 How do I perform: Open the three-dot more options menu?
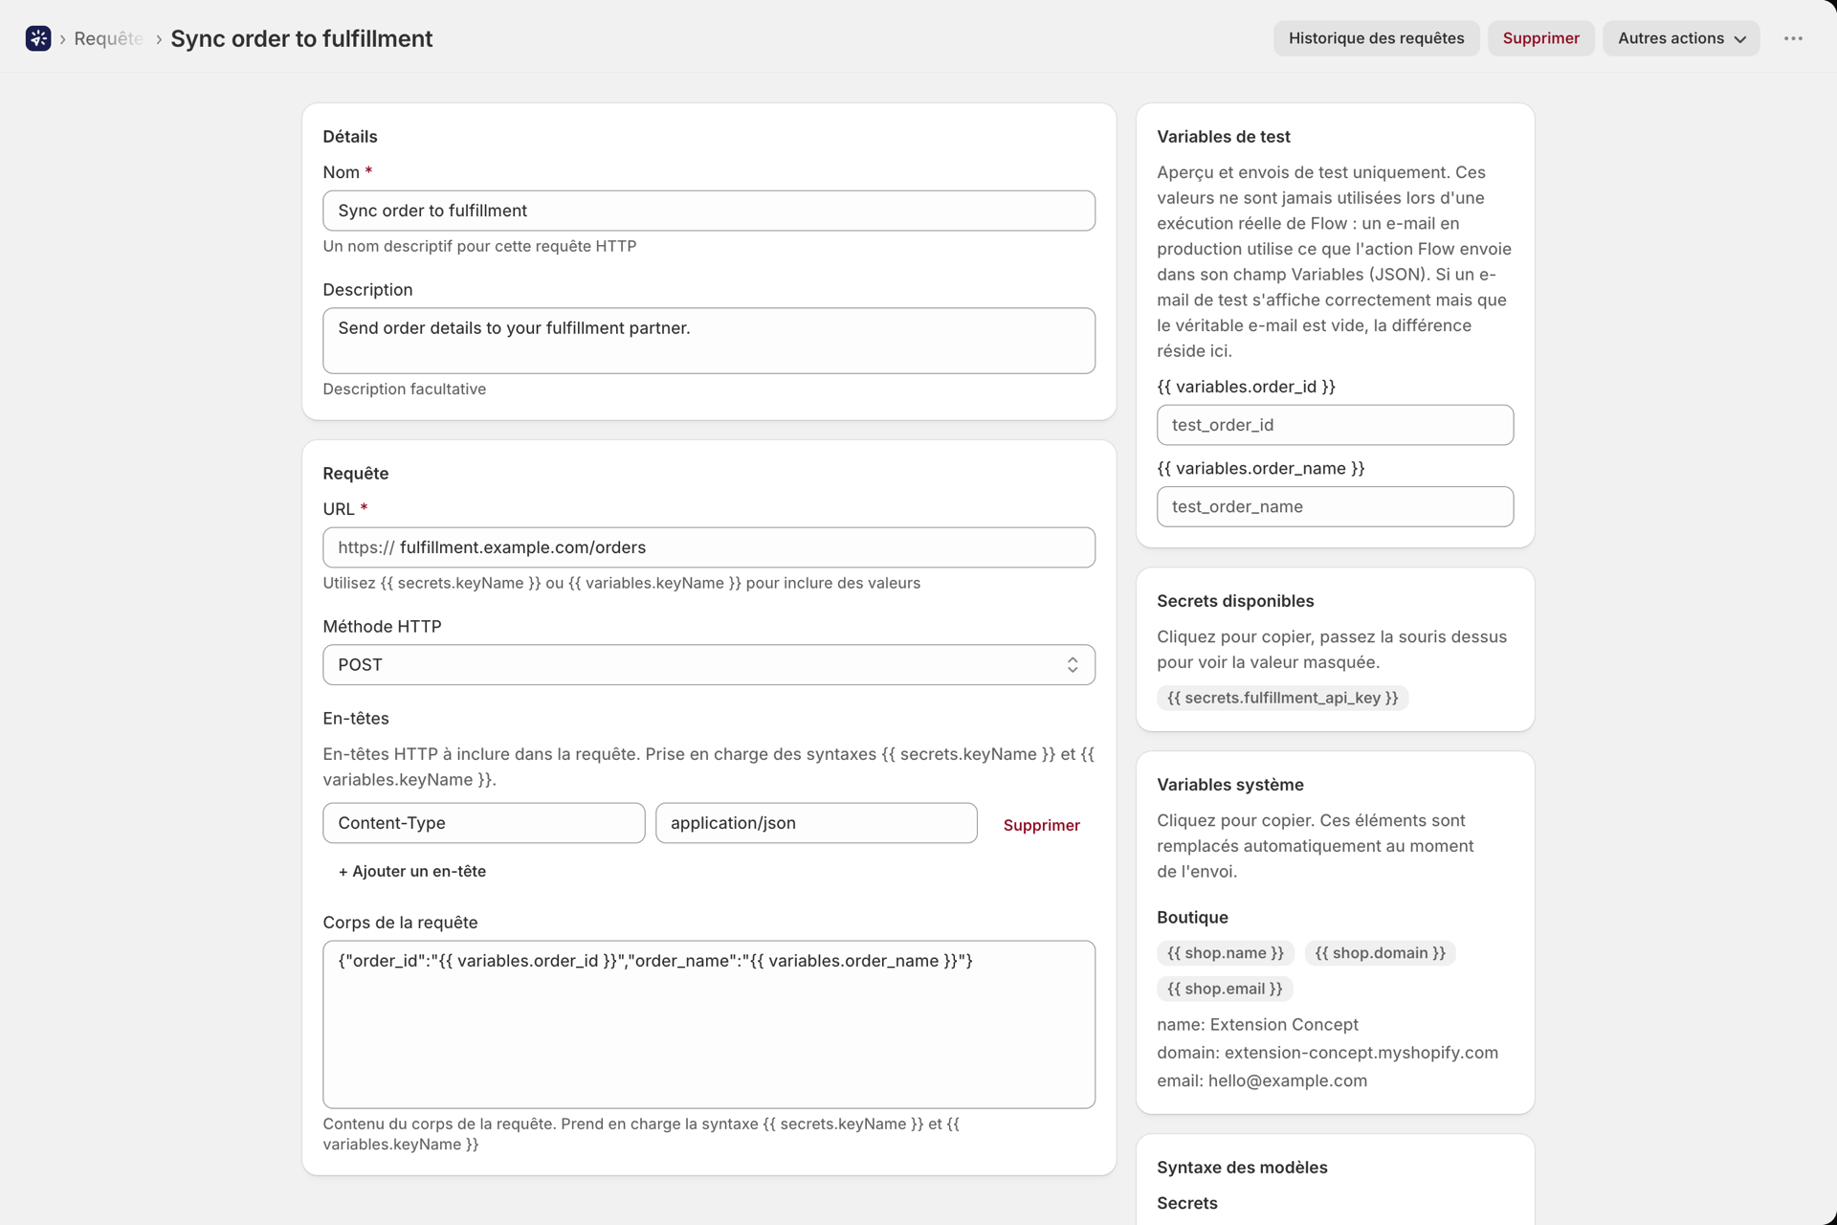coord(1793,38)
